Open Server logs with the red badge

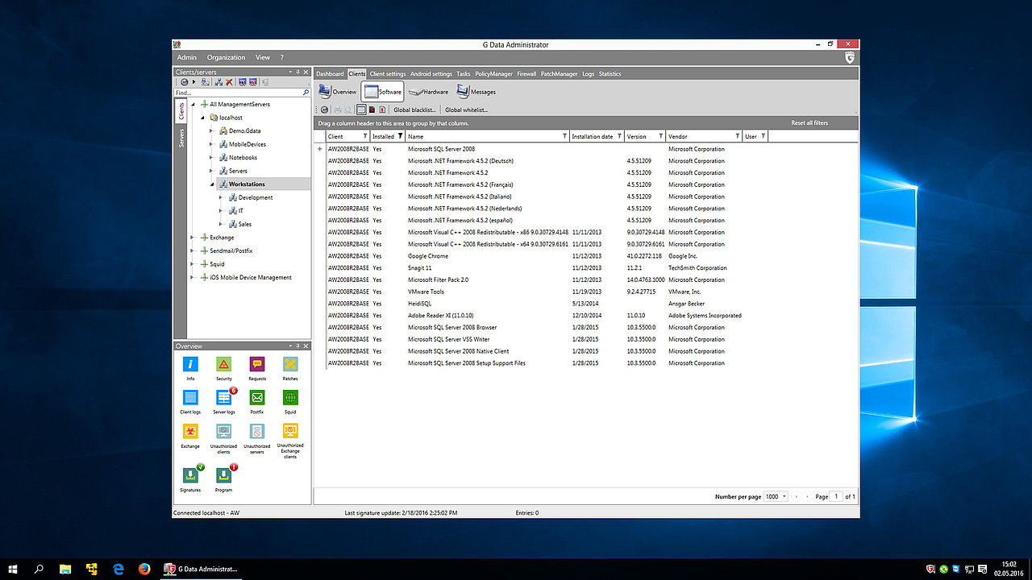(x=223, y=398)
